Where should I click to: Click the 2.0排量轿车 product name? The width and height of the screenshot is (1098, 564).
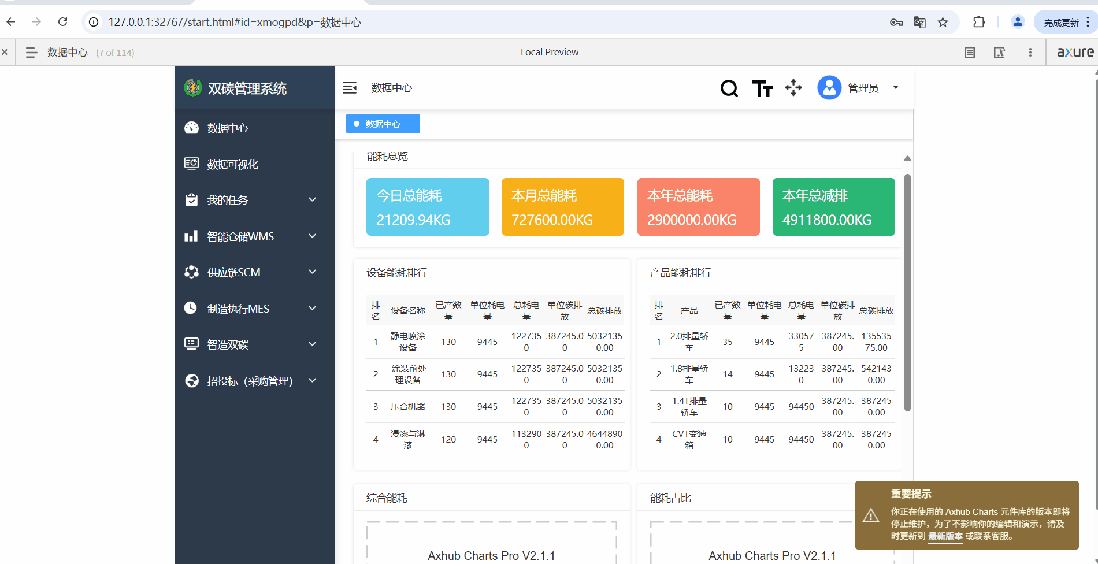(689, 342)
